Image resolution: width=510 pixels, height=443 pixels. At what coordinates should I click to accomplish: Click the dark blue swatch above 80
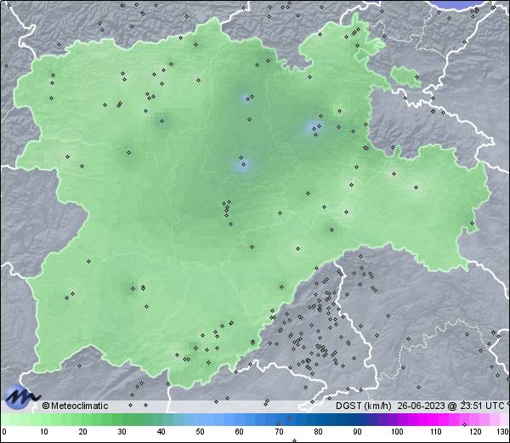(318, 420)
